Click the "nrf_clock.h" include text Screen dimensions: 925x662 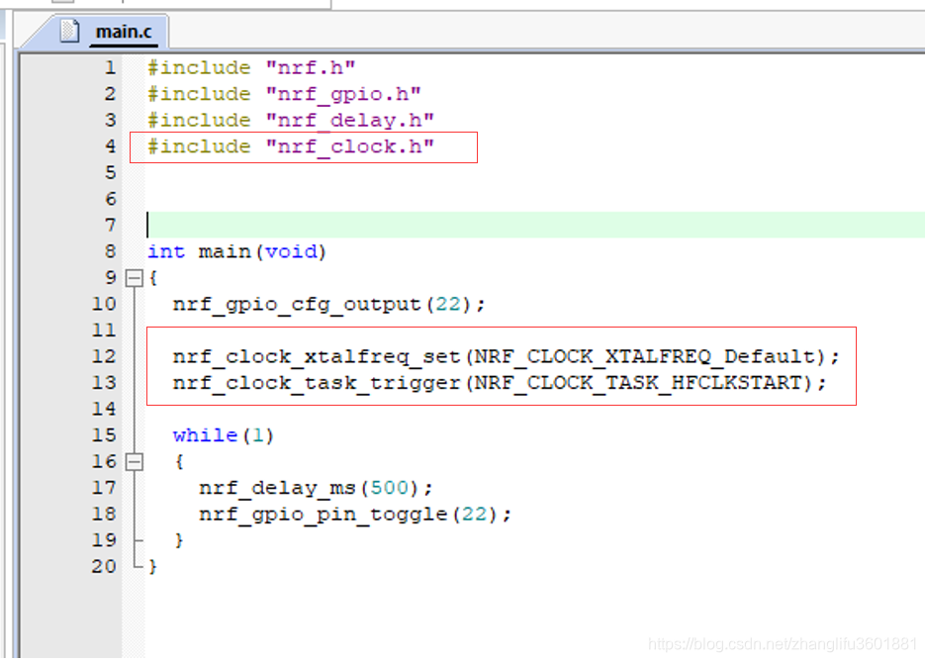coord(350,146)
